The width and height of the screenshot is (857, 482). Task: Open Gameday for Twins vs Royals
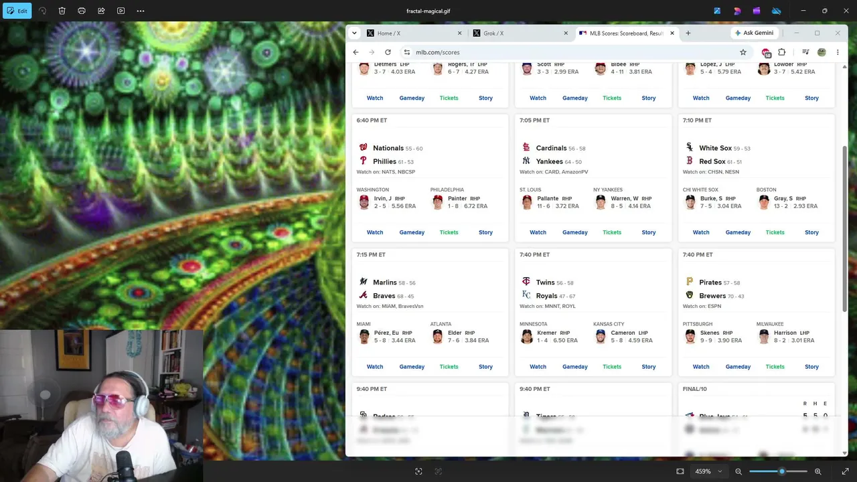coord(575,367)
